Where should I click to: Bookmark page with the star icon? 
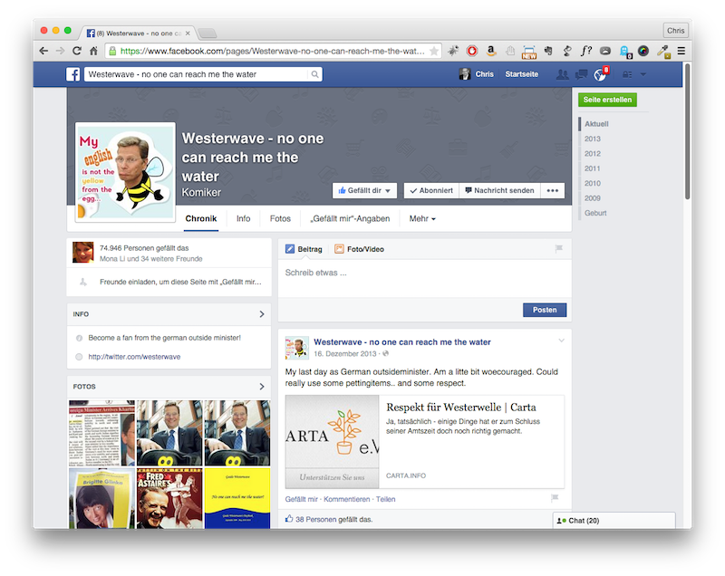pyautogui.click(x=434, y=52)
